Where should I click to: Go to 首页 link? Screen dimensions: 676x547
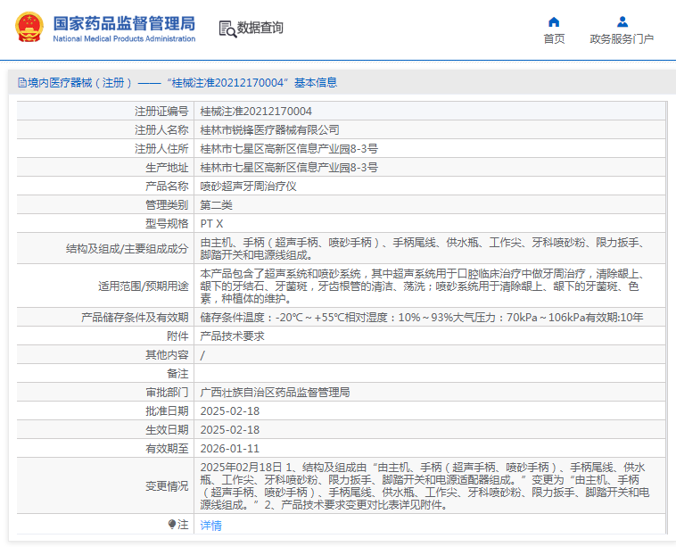(x=554, y=39)
